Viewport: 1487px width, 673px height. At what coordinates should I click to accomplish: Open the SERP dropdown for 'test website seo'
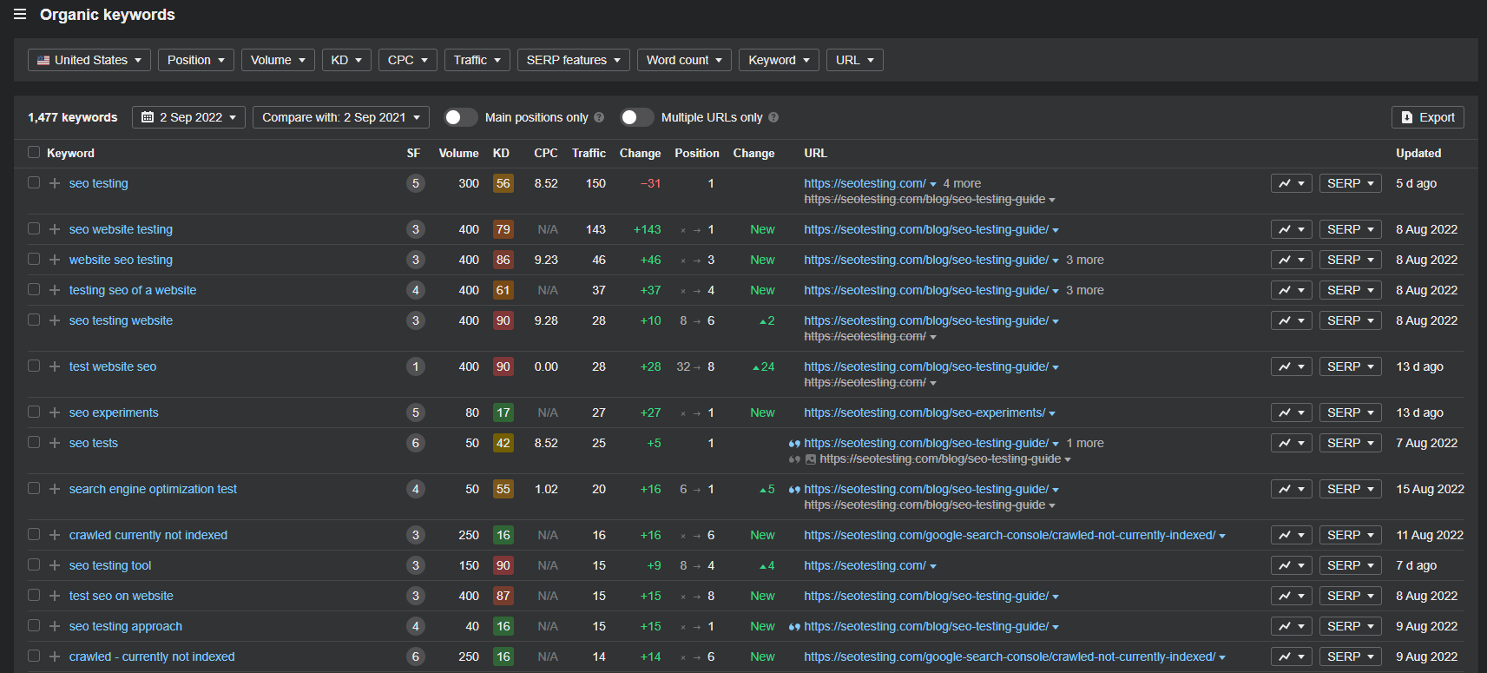[x=1350, y=366]
